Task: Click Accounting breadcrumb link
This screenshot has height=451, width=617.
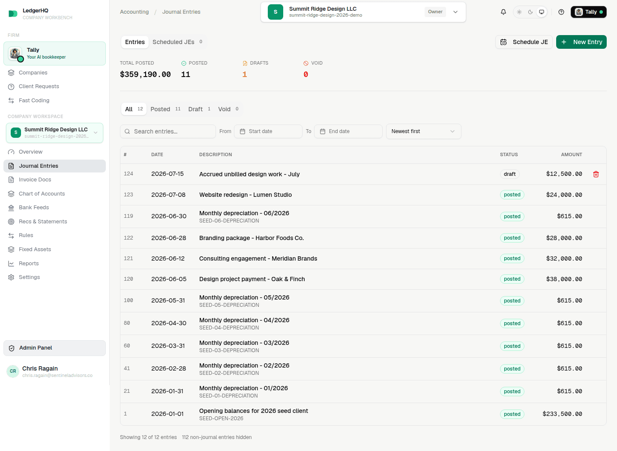Action: pos(135,12)
